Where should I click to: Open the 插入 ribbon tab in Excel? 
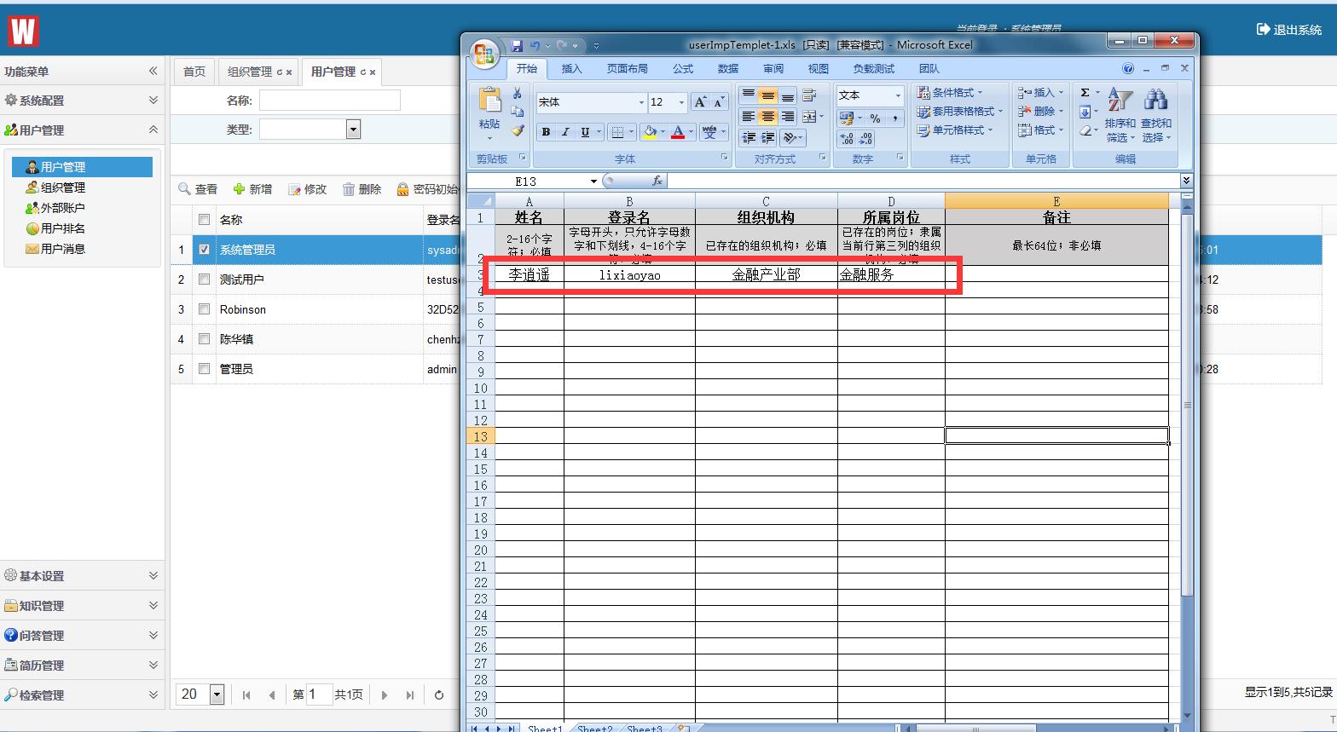(x=571, y=69)
